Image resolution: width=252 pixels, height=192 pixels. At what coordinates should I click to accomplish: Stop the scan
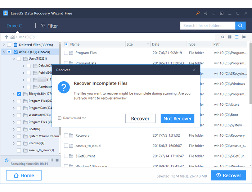57,160
